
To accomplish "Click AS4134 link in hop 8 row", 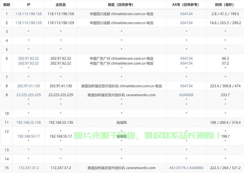I will [x=186, y=86].
